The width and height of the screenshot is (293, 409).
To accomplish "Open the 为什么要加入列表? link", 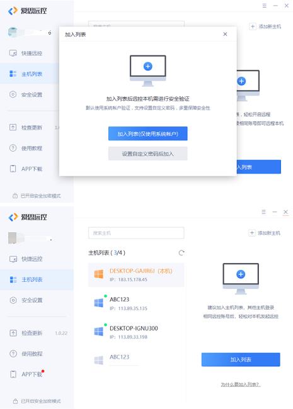I will pos(241,384).
